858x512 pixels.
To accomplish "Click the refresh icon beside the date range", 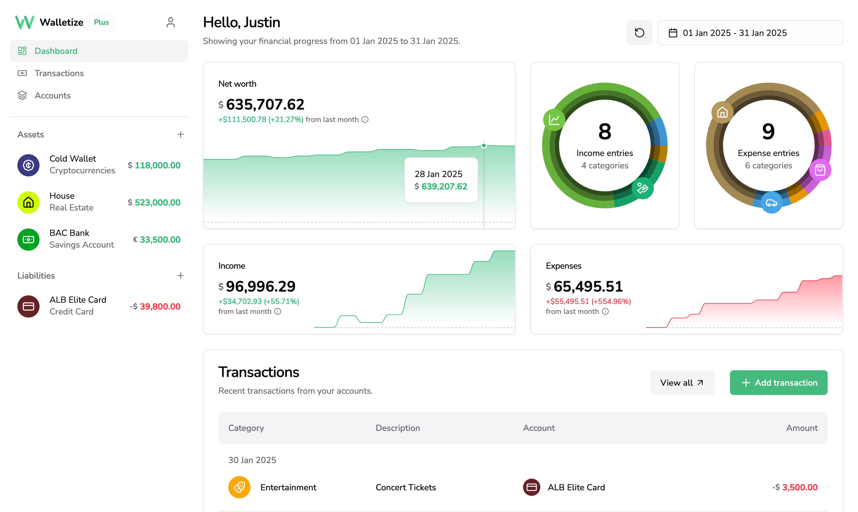I will [x=639, y=33].
